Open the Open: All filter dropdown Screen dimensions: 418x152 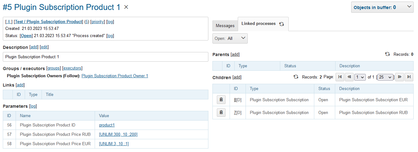pos(230,39)
